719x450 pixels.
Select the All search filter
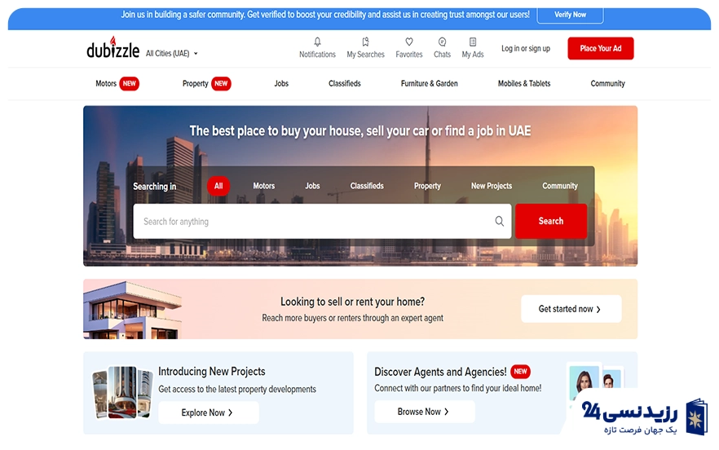pos(218,186)
